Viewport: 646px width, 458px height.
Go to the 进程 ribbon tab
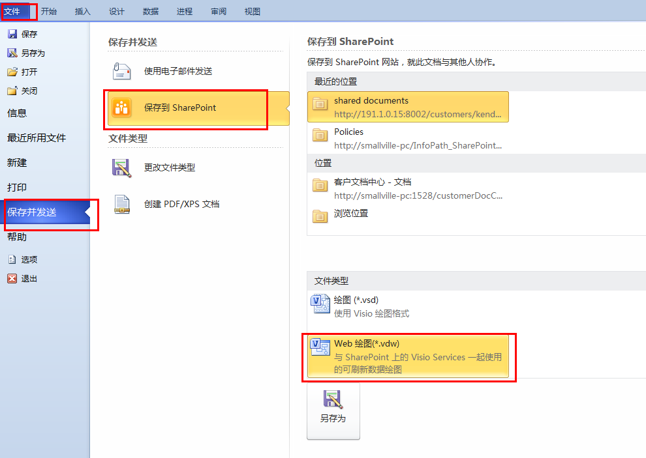(x=185, y=12)
